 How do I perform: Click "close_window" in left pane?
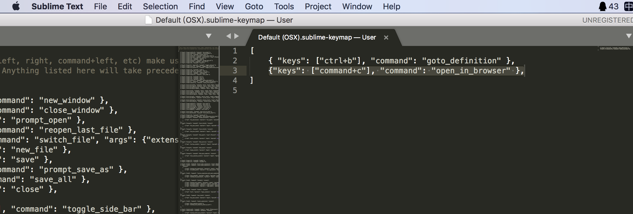(x=72, y=110)
